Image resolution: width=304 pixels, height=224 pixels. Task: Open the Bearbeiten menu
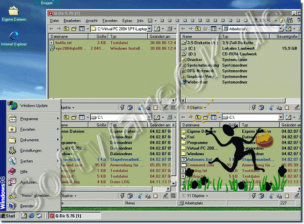click(72, 21)
